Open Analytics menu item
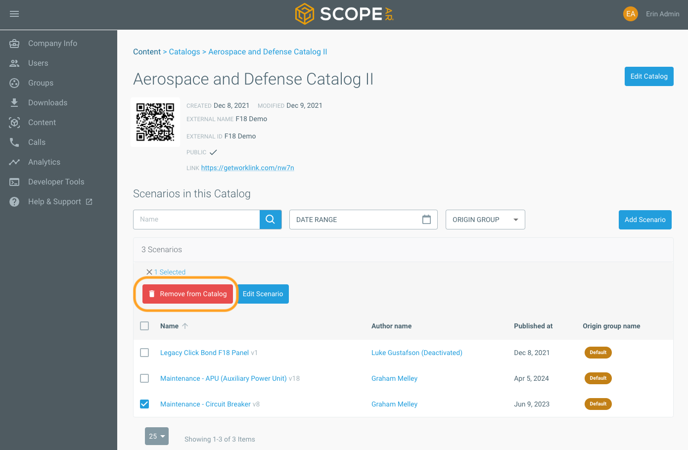This screenshot has height=450, width=688. (44, 162)
